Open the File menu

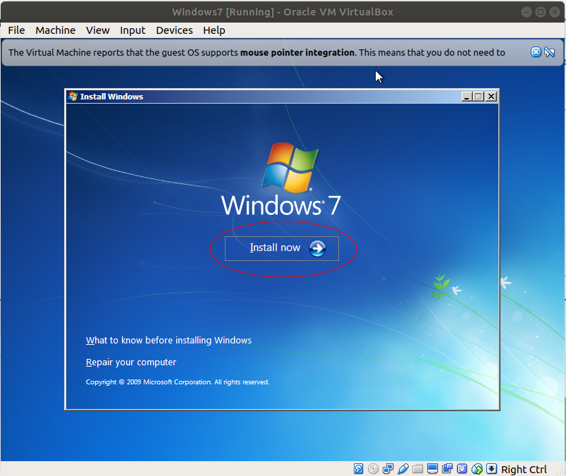pos(17,30)
